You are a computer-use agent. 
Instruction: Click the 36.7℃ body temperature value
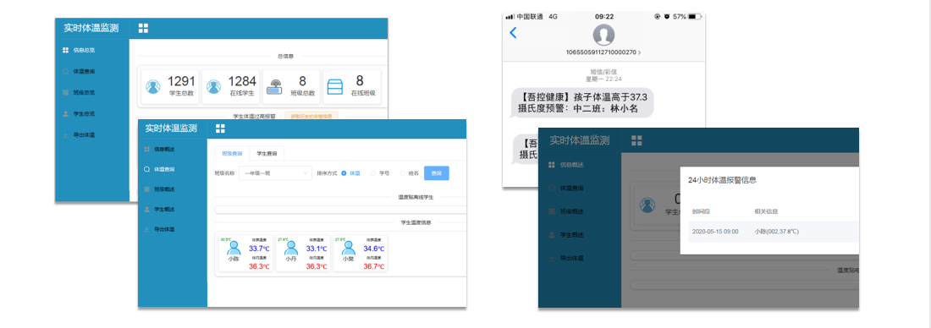(374, 267)
